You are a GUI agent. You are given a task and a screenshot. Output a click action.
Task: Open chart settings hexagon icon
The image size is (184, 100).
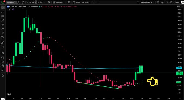coord(162,2)
